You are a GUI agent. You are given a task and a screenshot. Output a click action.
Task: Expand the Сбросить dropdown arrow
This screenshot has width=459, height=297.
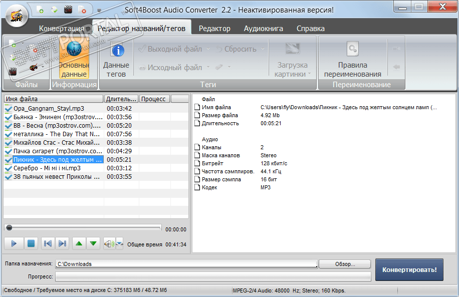[x=263, y=49]
